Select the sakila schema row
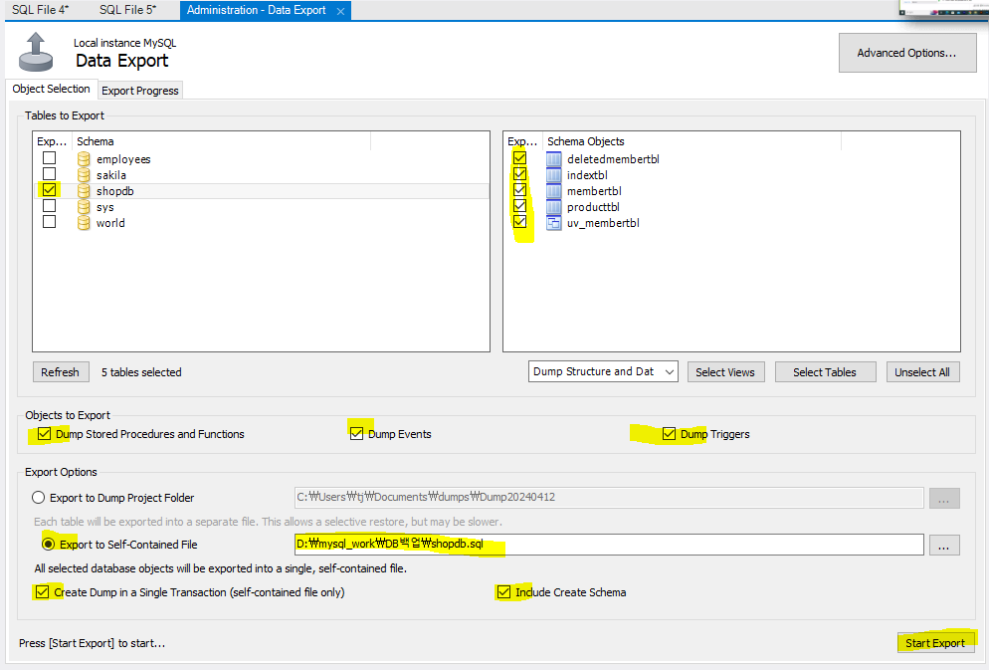989x670 pixels. 261,175
